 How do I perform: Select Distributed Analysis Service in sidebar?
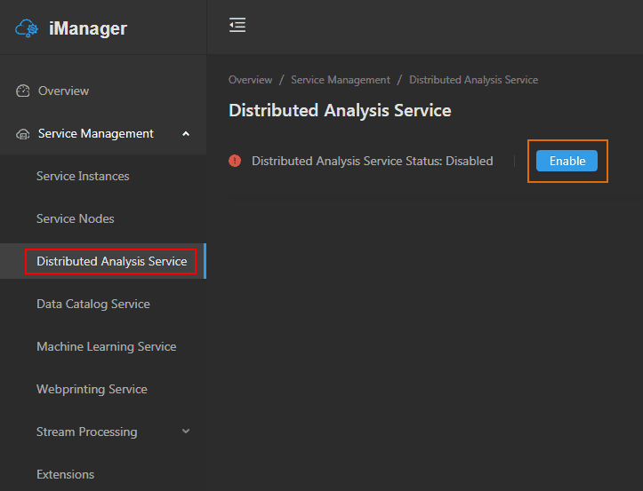[111, 261]
